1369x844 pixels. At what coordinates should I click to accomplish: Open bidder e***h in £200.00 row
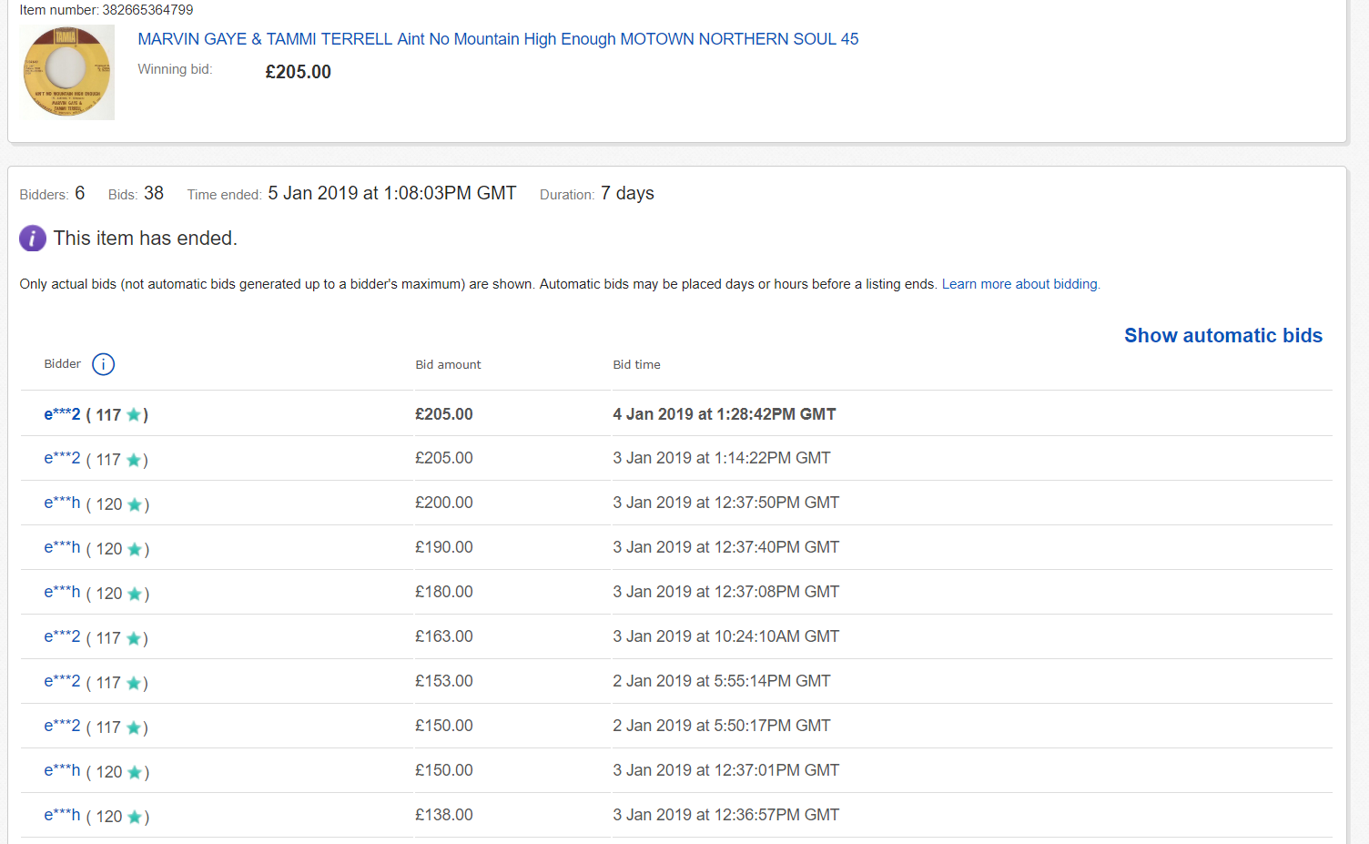pos(62,503)
